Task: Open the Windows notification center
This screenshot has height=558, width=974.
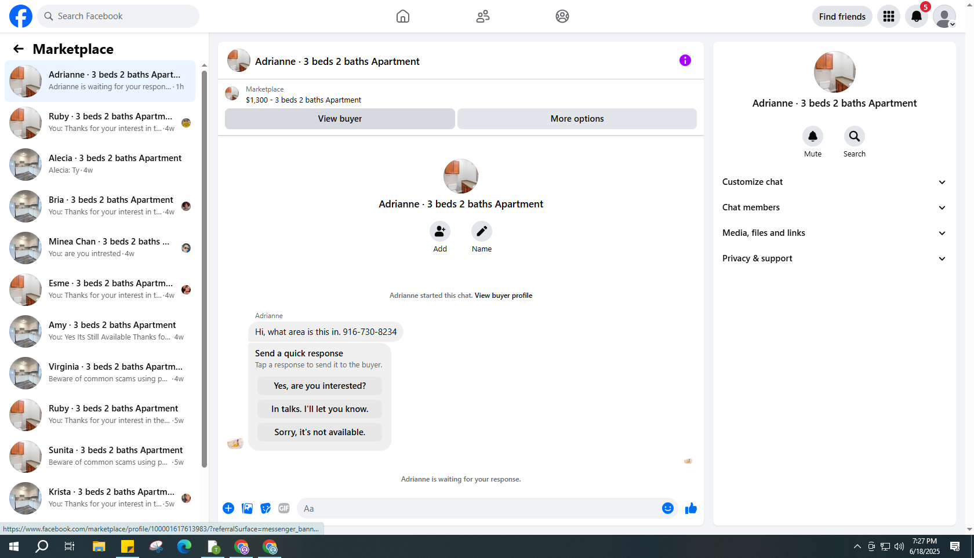Action: click(x=955, y=546)
